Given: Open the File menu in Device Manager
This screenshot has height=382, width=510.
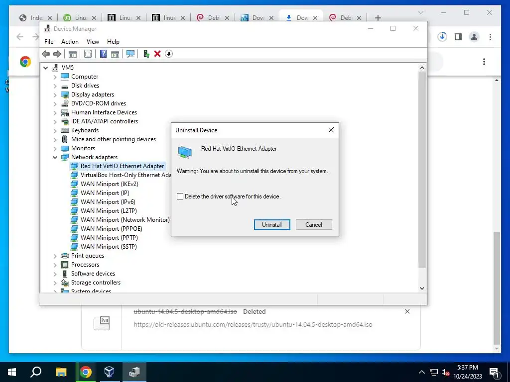Looking at the screenshot, I should coord(49,42).
